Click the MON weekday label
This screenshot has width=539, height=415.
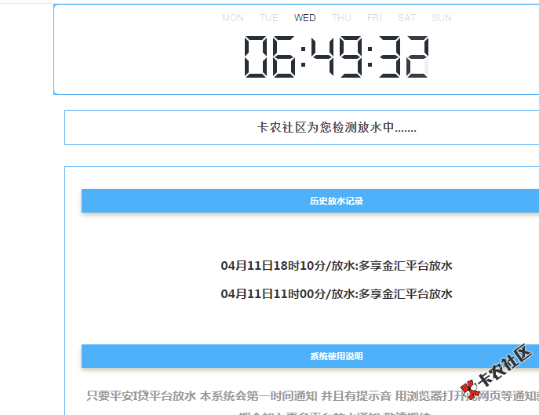click(233, 18)
